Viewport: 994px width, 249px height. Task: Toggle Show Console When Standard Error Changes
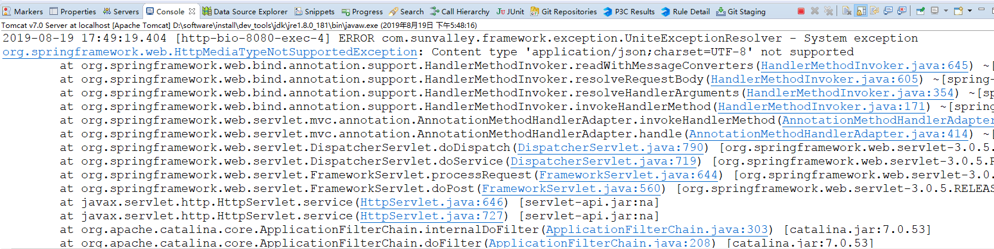[x=902, y=11]
